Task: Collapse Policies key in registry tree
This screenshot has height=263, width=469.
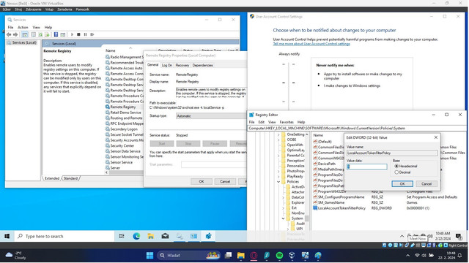Action: point(278,182)
